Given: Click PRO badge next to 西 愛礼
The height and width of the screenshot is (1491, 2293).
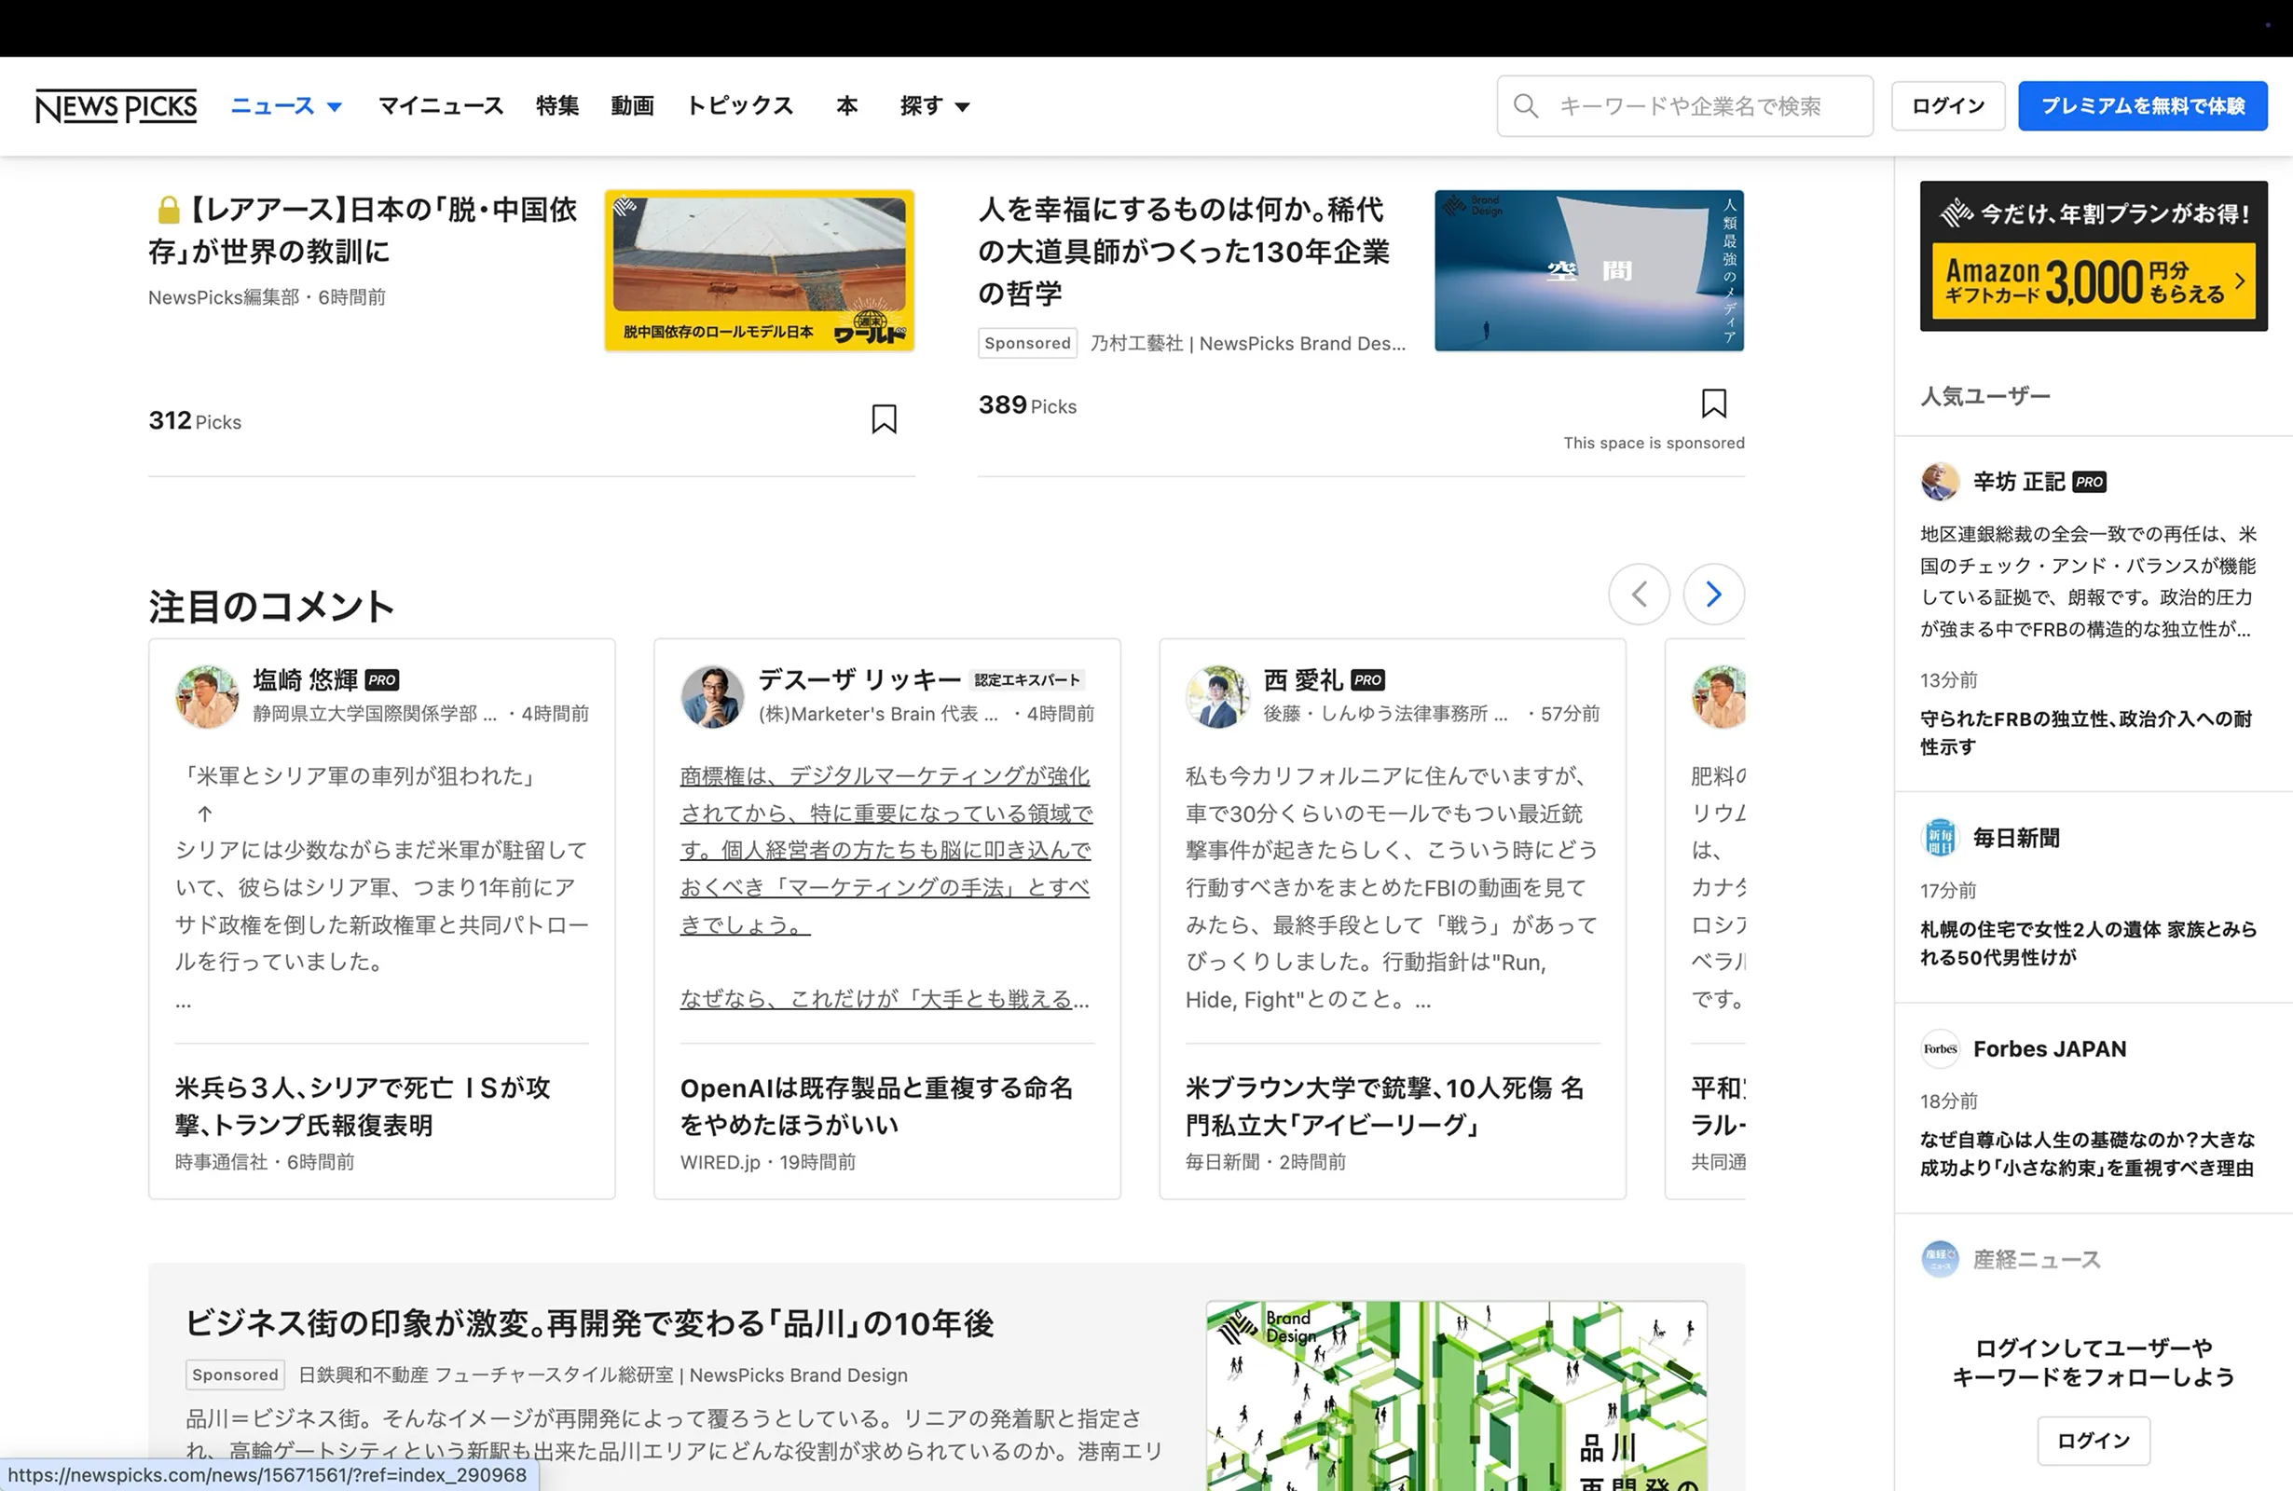Looking at the screenshot, I should (1367, 680).
